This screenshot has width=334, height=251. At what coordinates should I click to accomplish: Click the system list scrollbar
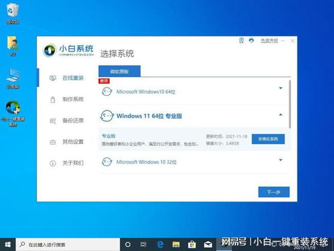coord(290,104)
